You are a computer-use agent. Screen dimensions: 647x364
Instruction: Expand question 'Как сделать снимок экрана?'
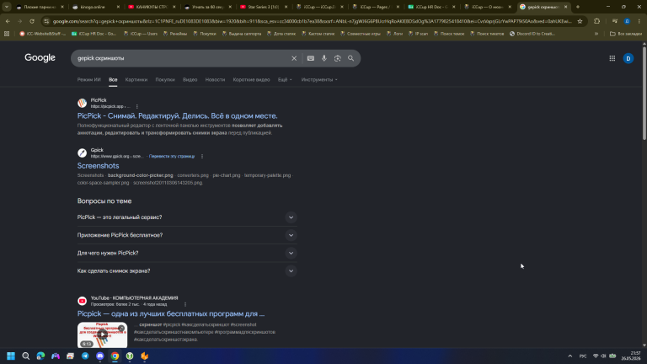187,271
